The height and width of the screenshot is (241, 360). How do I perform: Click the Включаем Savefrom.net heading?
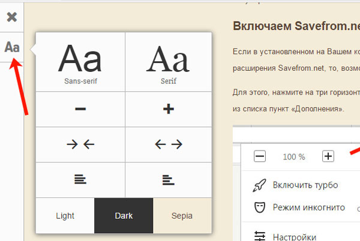pyautogui.click(x=295, y=27)
